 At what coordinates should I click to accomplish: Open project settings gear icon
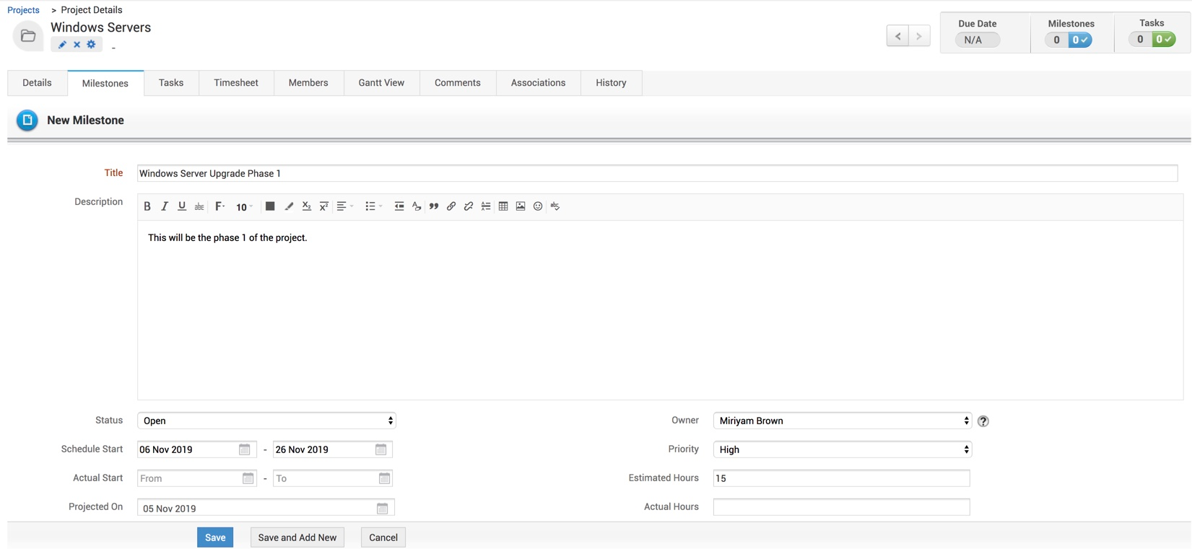(x=92, y=45)
